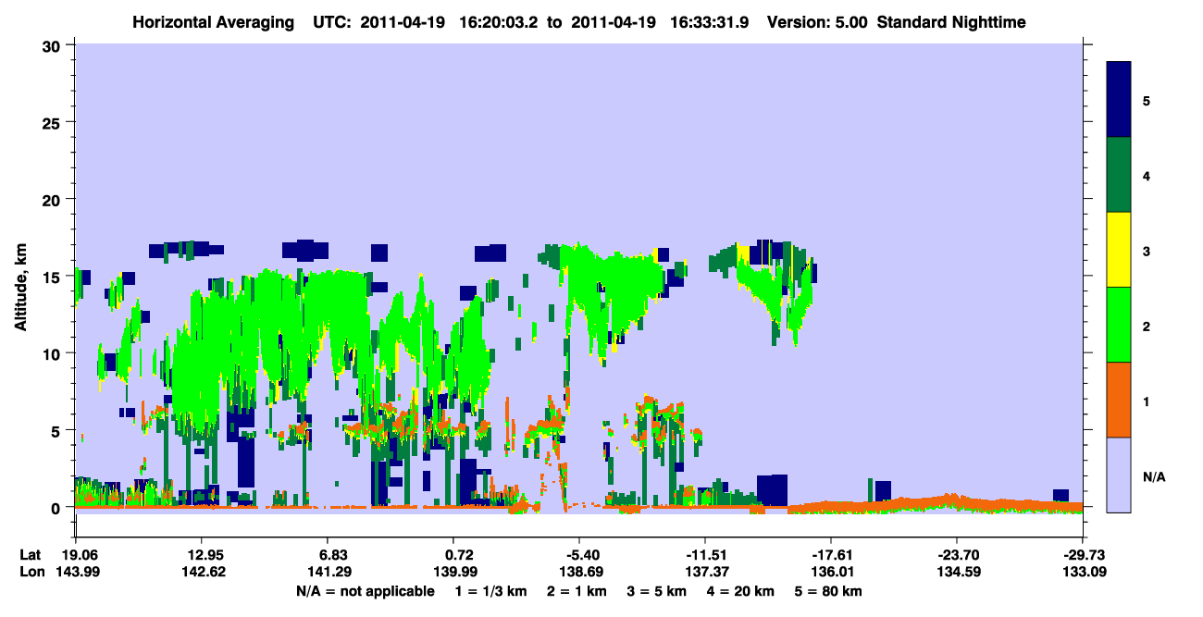The width and height of the screenshot is (1203, 617).
Task: Click 'Standard Nighttime' in the title
Action: point(950,21)
